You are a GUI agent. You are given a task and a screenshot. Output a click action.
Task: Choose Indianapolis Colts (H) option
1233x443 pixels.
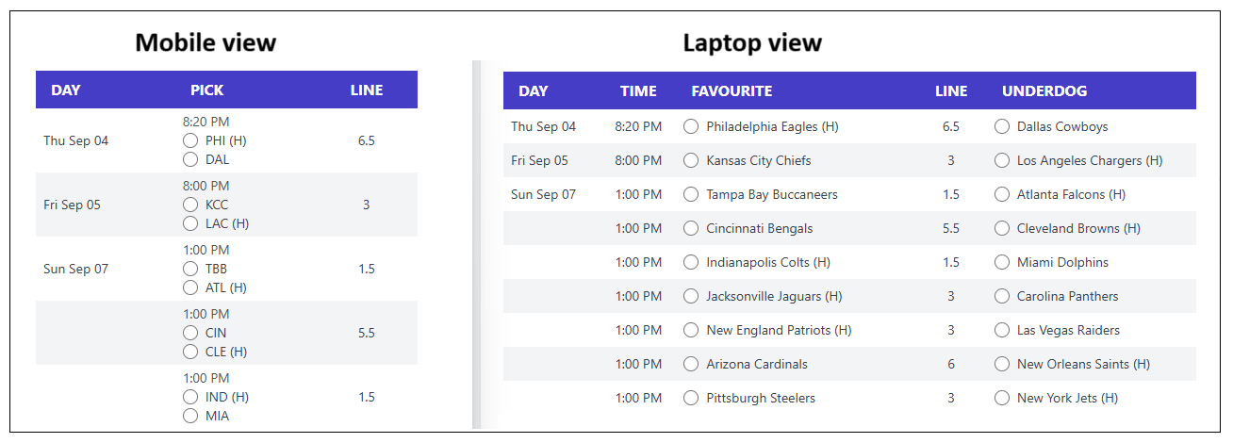click(692, 262)
